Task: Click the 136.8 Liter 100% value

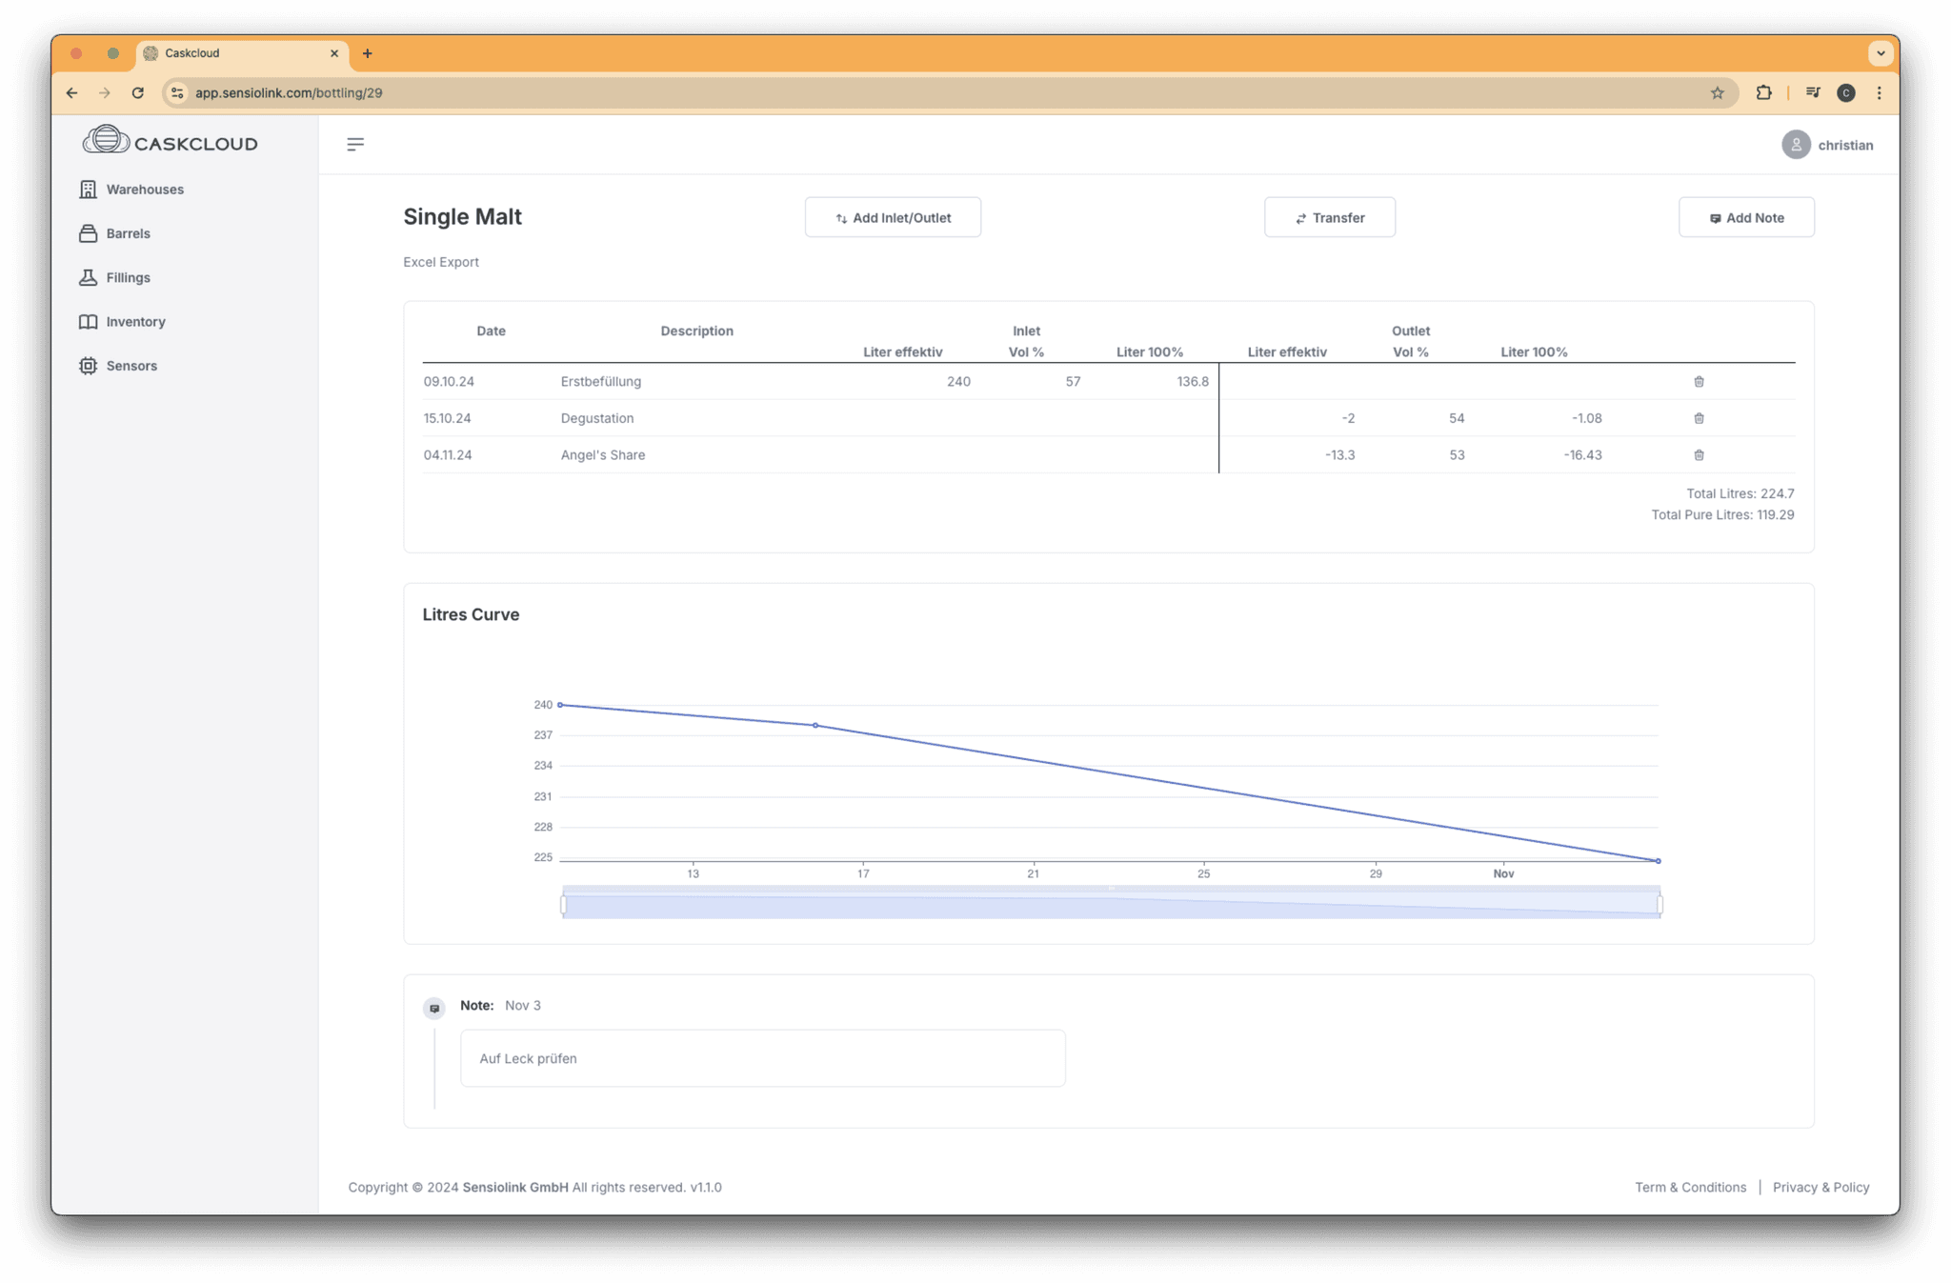Action: click(x=1193, y=382)
